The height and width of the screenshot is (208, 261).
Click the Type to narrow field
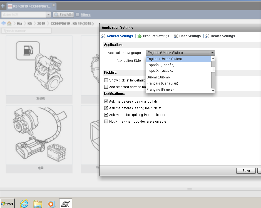coord(26,31)
